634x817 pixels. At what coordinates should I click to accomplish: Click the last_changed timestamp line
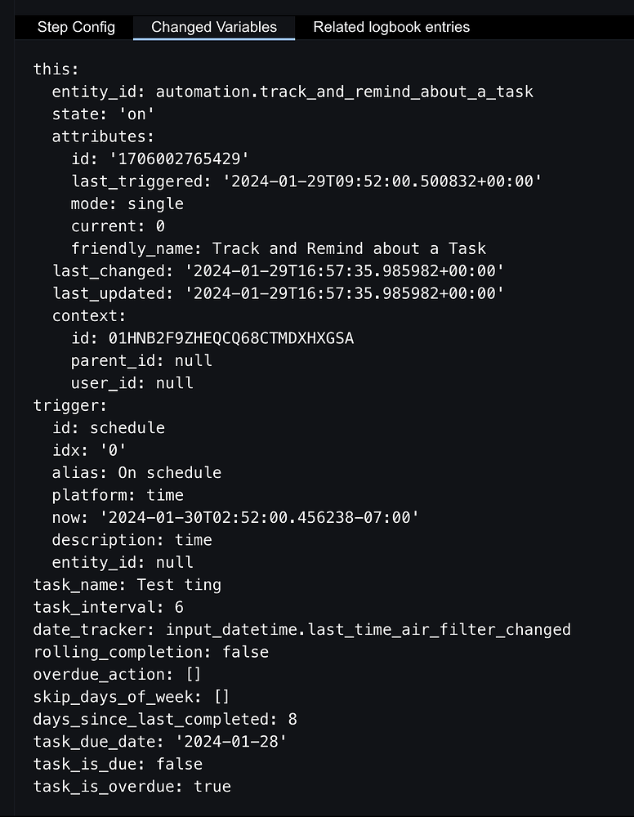tap(278, 270)
